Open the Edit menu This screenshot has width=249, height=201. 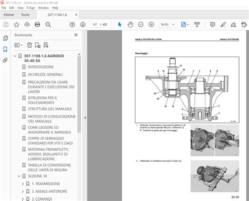click(12, 8)
